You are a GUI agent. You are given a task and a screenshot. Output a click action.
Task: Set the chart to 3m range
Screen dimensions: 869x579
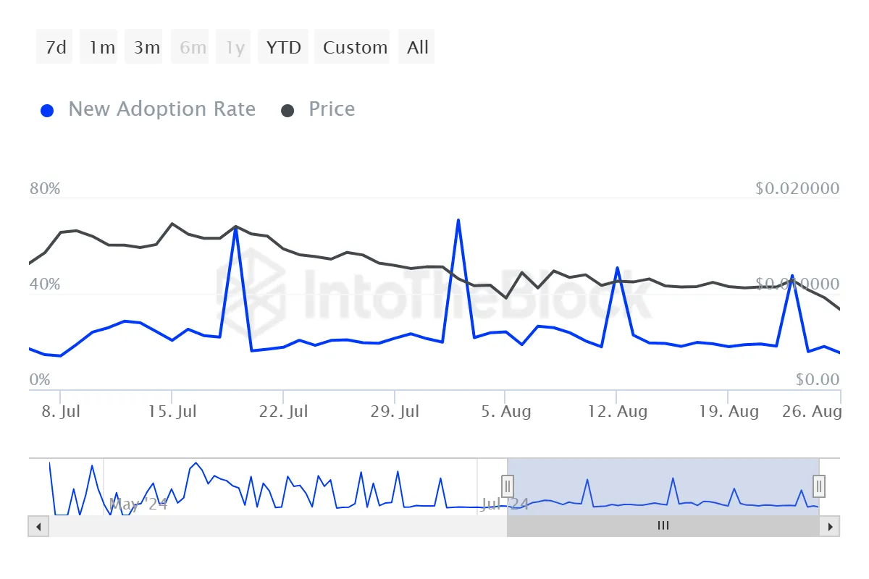coord(147,48)
